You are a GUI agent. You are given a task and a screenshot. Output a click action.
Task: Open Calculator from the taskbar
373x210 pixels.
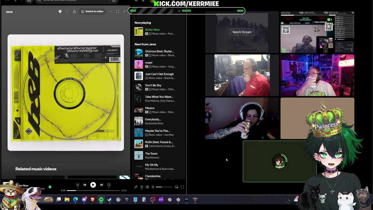point(144,199)
